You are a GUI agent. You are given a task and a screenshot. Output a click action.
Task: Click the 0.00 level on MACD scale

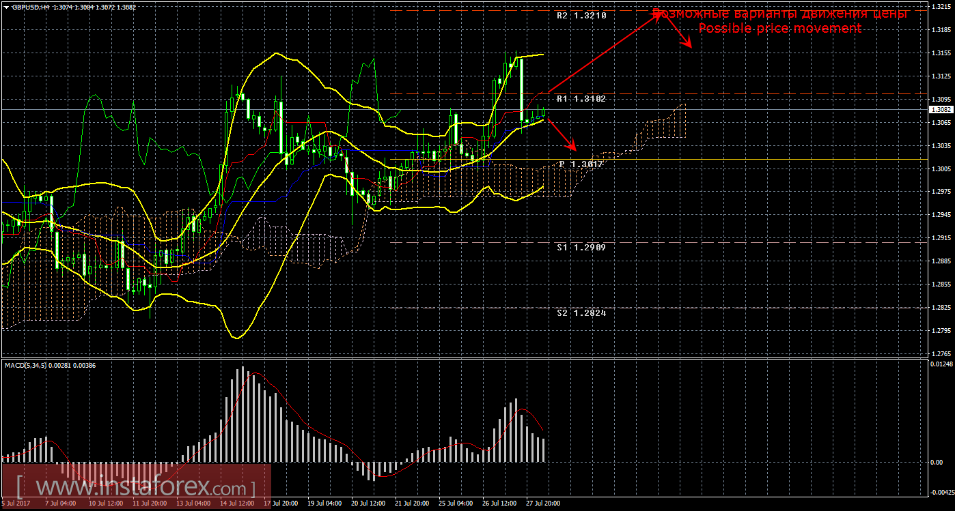point(938,462)
